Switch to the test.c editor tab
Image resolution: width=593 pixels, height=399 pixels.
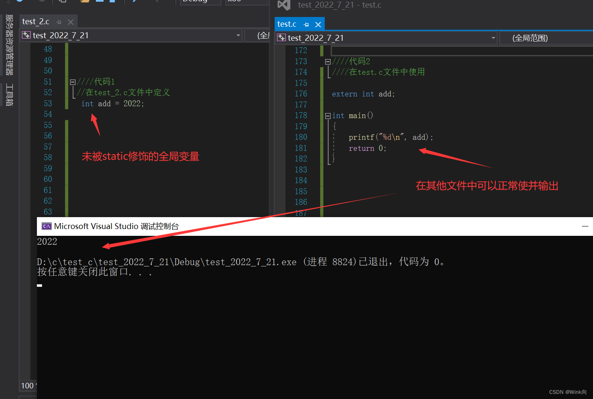point(287,24)
